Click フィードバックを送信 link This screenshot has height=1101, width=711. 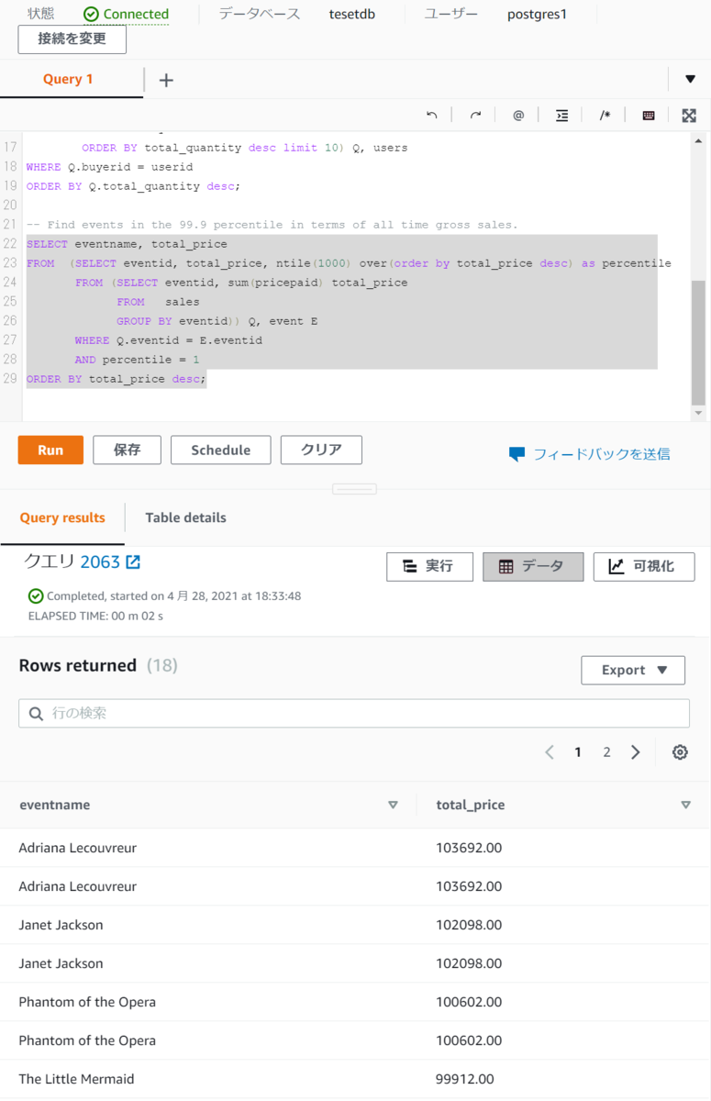coord(590,453)
